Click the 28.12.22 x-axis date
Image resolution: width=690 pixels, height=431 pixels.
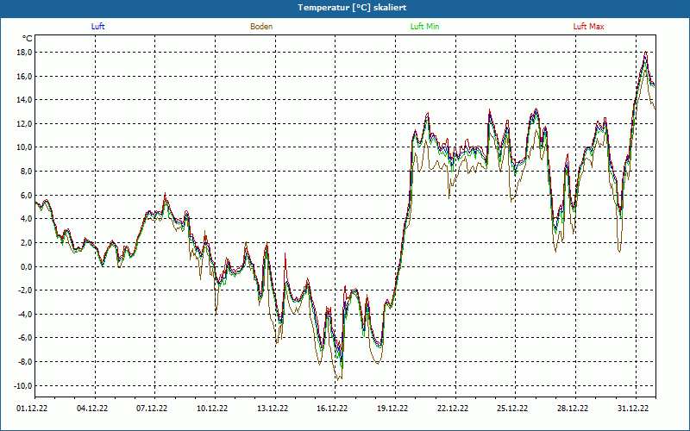click(x=573, y=409)
